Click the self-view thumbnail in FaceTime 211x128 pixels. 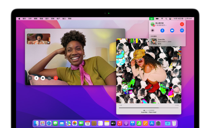[x=39, y=39]
